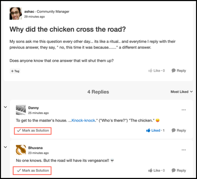Mark Danny's reply as Solution
This screenshot has width=197, height=179.
tap(33, 131)
